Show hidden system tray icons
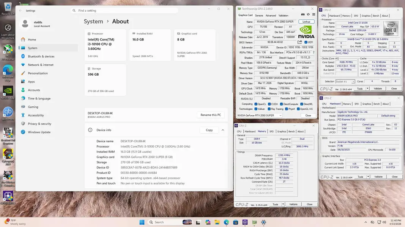The image size is (405, 227). pyautogui.click(x=366, y=222)
